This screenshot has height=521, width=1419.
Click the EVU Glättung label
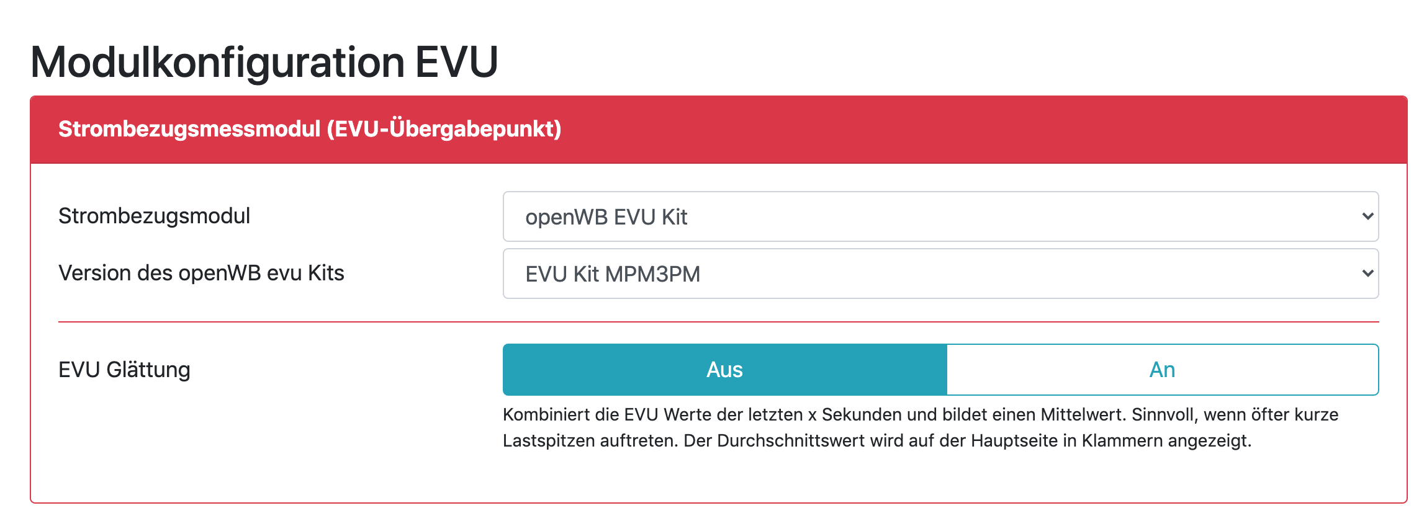pos(124,370)
